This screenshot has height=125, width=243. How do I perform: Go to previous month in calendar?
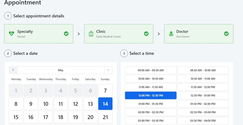[13, 70]
